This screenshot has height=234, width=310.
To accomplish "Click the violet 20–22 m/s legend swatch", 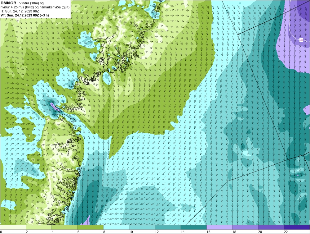I will click(x=271, y=227).
